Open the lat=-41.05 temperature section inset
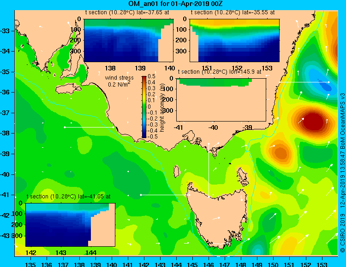Viewport: 346px width, 267px height. click(71, 225)
